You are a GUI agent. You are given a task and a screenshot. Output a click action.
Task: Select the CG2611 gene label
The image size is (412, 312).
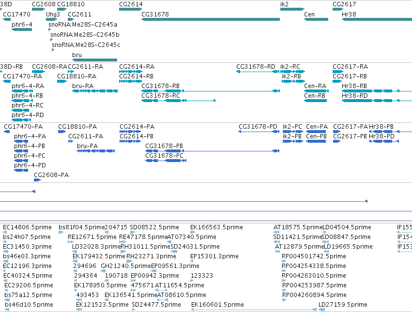tap(79, 14)
